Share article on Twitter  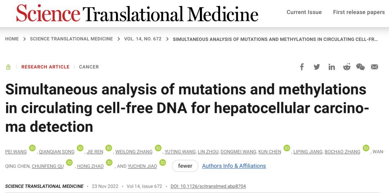click(317, 67)
